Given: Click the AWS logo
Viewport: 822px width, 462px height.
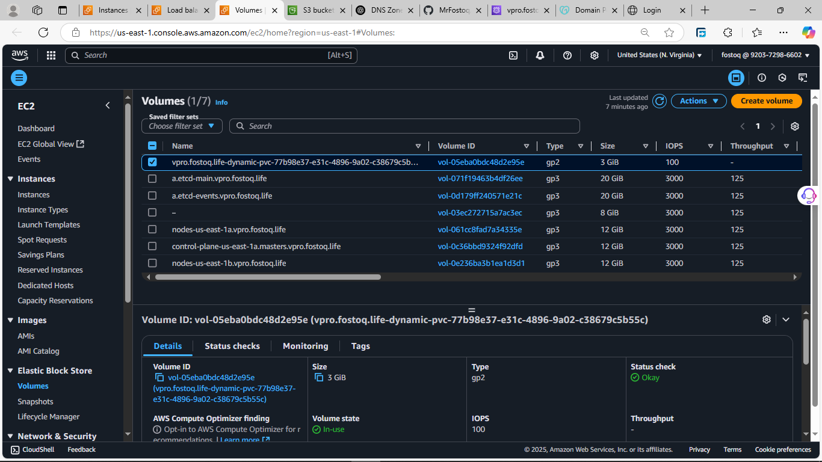Looking at the screenshot, I should coord(20,55).
